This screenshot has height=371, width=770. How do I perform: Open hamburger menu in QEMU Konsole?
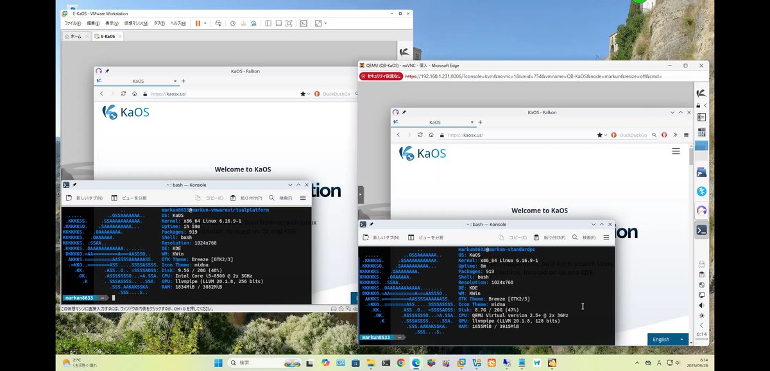(x=606, y=237)
